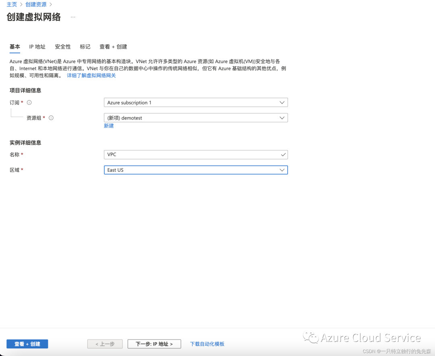Open 详细了解虚拟网络网关 link
The height and width of the screenshot is (356, 435).
point(91,76)
